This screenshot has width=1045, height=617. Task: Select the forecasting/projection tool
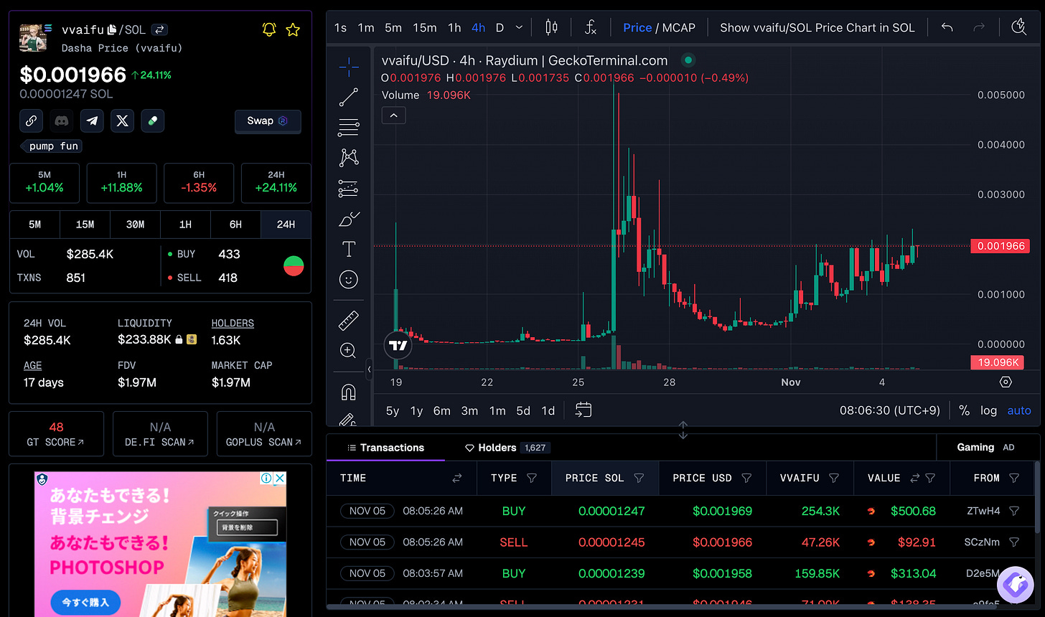tap(349, 189)
